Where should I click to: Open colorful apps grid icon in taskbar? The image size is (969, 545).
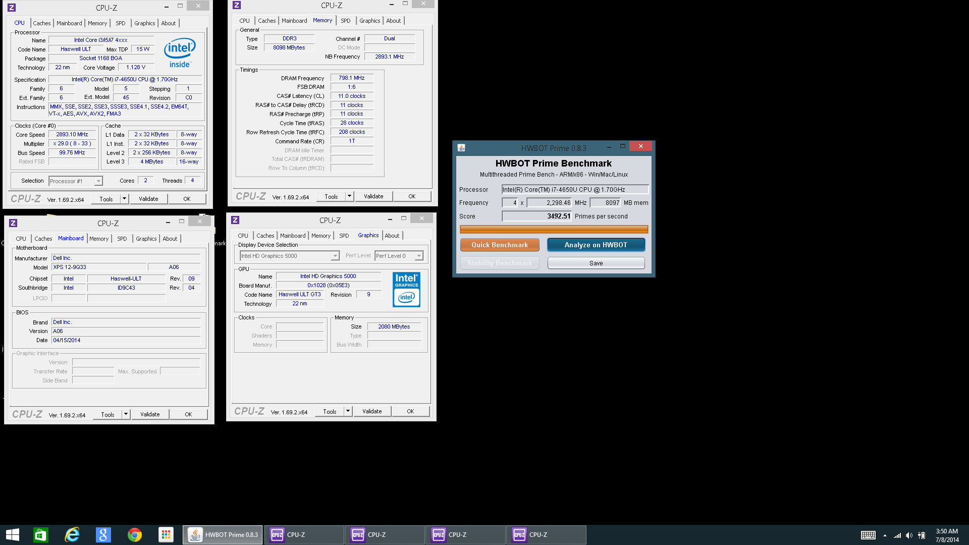166,535
